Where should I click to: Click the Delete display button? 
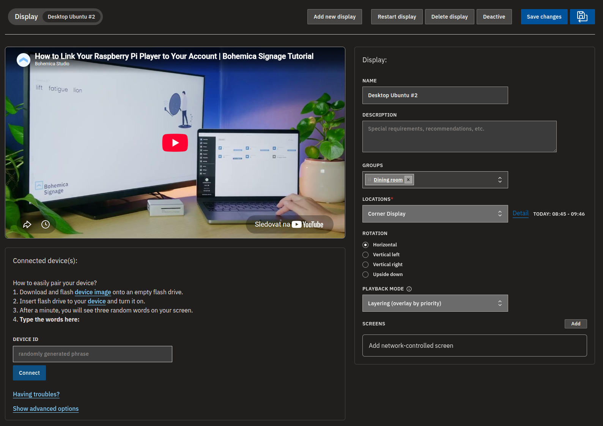pyautogui.click(x=450, y=17)
